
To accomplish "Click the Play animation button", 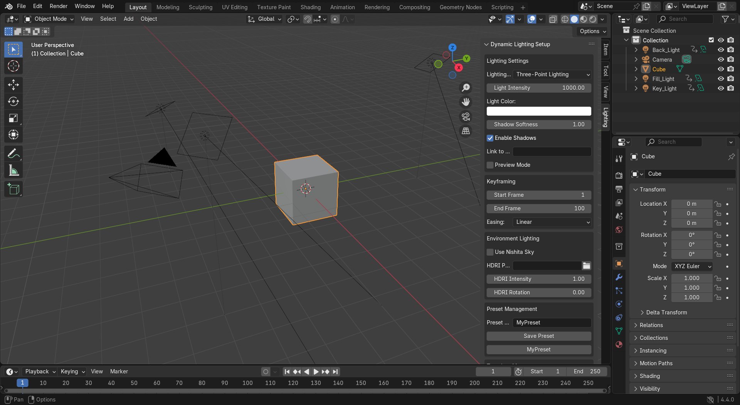I will coord(316,372).
